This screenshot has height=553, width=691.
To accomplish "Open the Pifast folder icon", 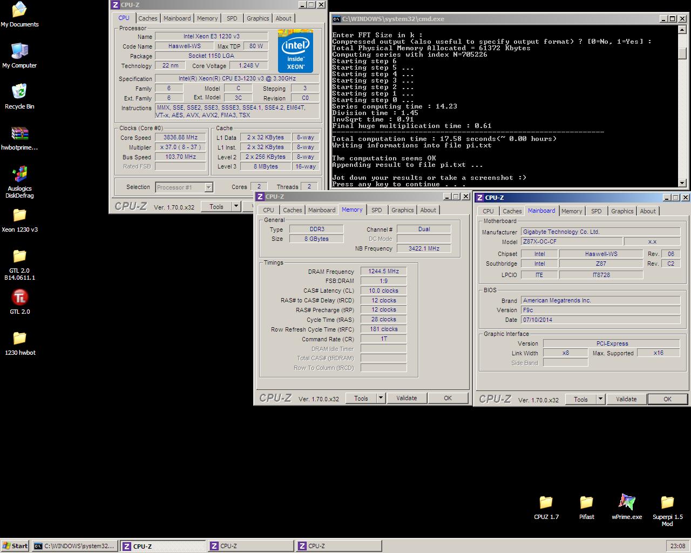I will [x=586, y=502].
